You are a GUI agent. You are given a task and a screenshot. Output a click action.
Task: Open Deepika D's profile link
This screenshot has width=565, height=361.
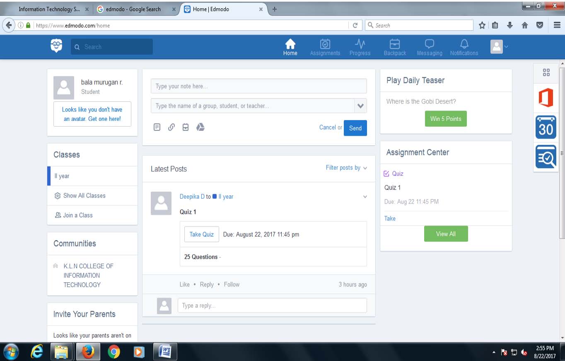tap(192, 197)
